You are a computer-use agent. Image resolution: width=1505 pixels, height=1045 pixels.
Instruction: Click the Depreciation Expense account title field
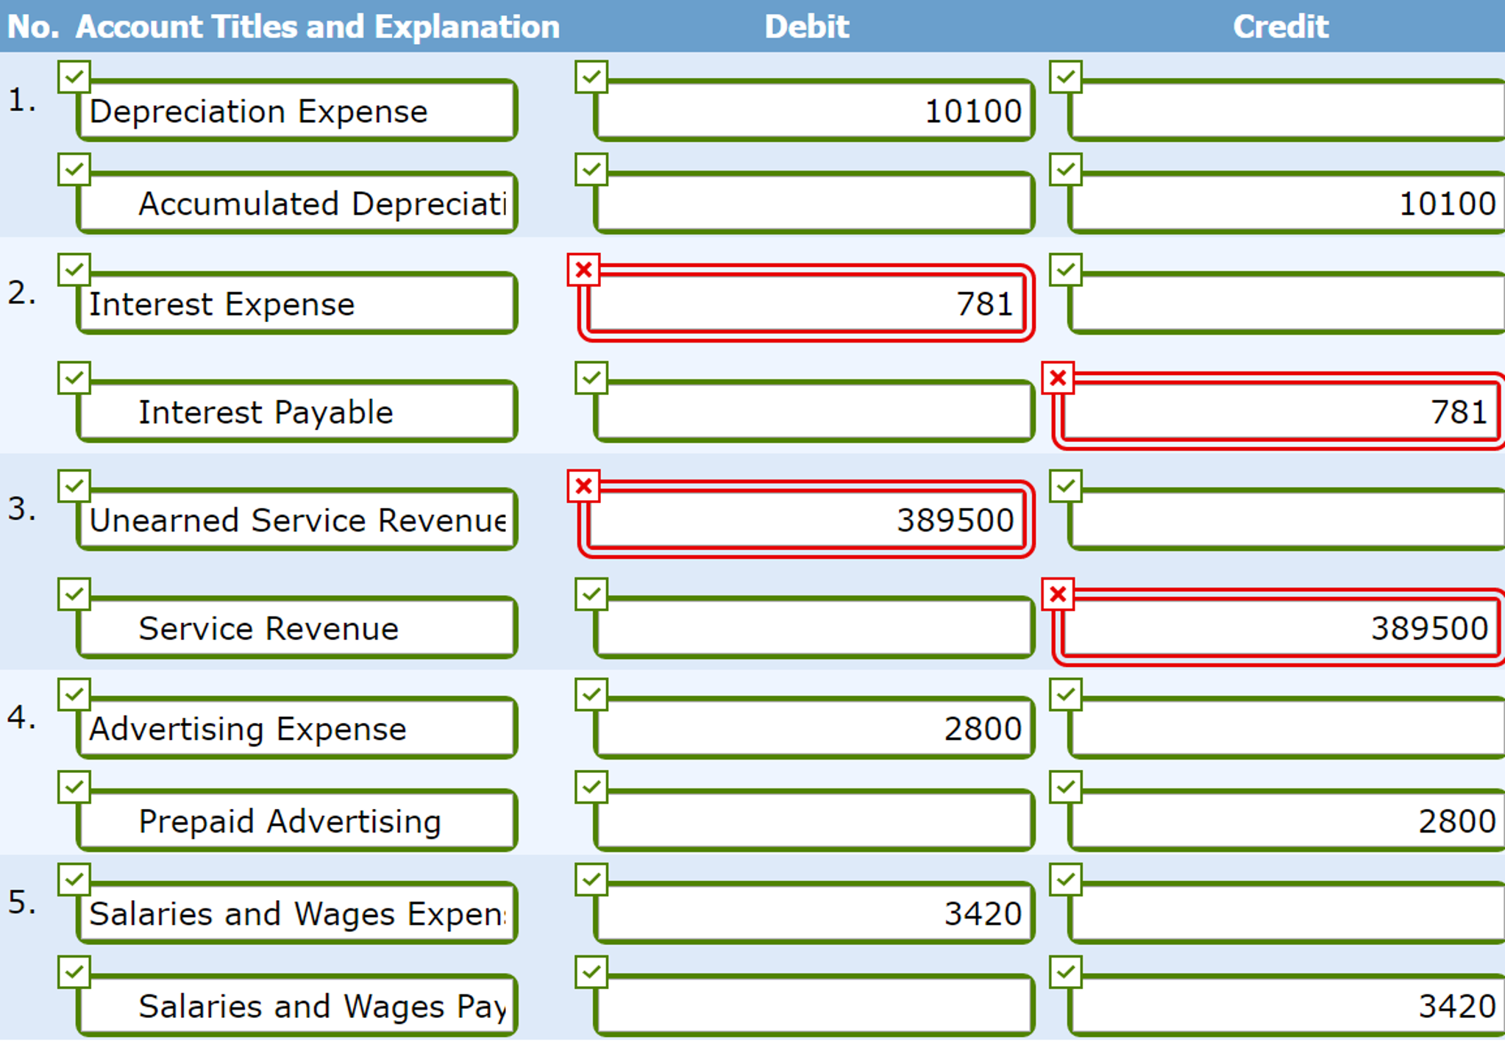297,111
